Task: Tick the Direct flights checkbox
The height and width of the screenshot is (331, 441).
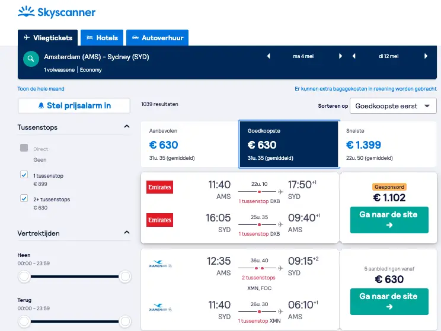Action: click(x=24, y=148)
